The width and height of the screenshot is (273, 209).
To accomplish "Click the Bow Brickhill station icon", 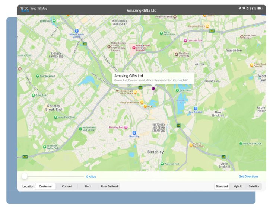I will (196, 109).
